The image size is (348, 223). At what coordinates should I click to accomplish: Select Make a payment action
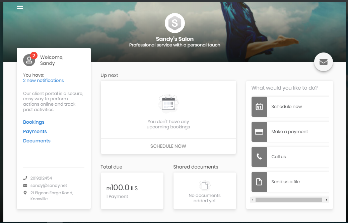pos(290,131)
